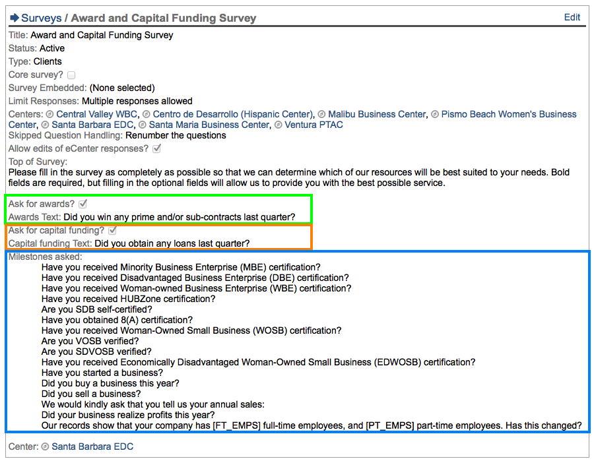Click the icon before Santa Maria Business Center
Viewport: 594px width, 461px height.
pyautogui.click(x=143, y=125)
